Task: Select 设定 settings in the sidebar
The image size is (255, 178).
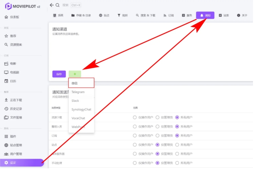Action: click(22, 163)
